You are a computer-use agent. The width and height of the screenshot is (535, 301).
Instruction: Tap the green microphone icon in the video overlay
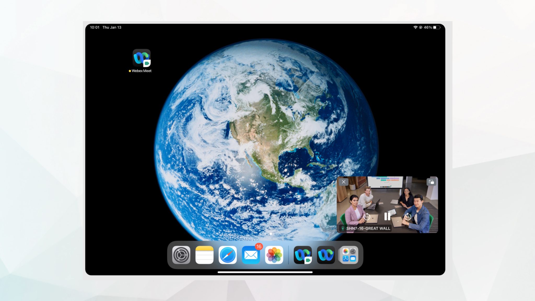click(343, 228)
